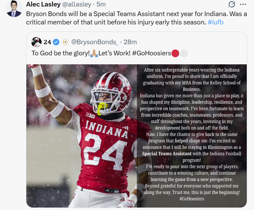The width and height of the screenshot is (257, 210).
Task: Click the folded hands prayer emoji
Action: pos(94,53)
